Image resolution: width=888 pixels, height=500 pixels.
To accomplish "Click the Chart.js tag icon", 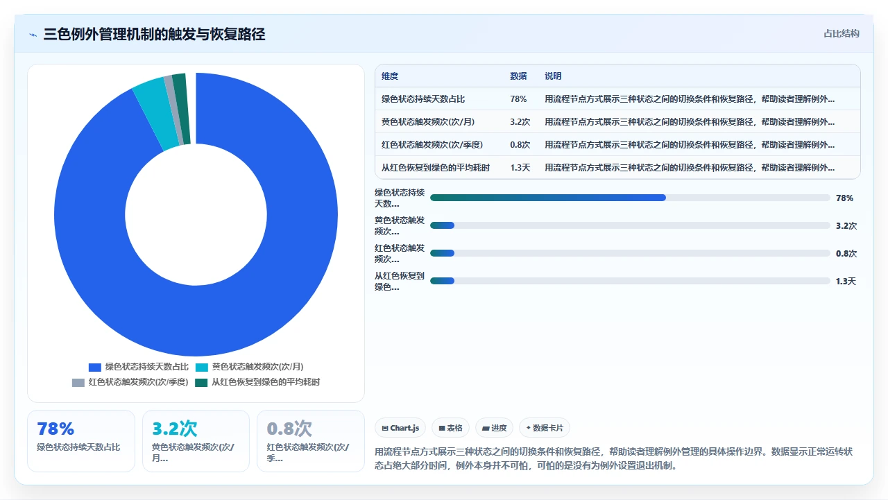I will [385, 429].
